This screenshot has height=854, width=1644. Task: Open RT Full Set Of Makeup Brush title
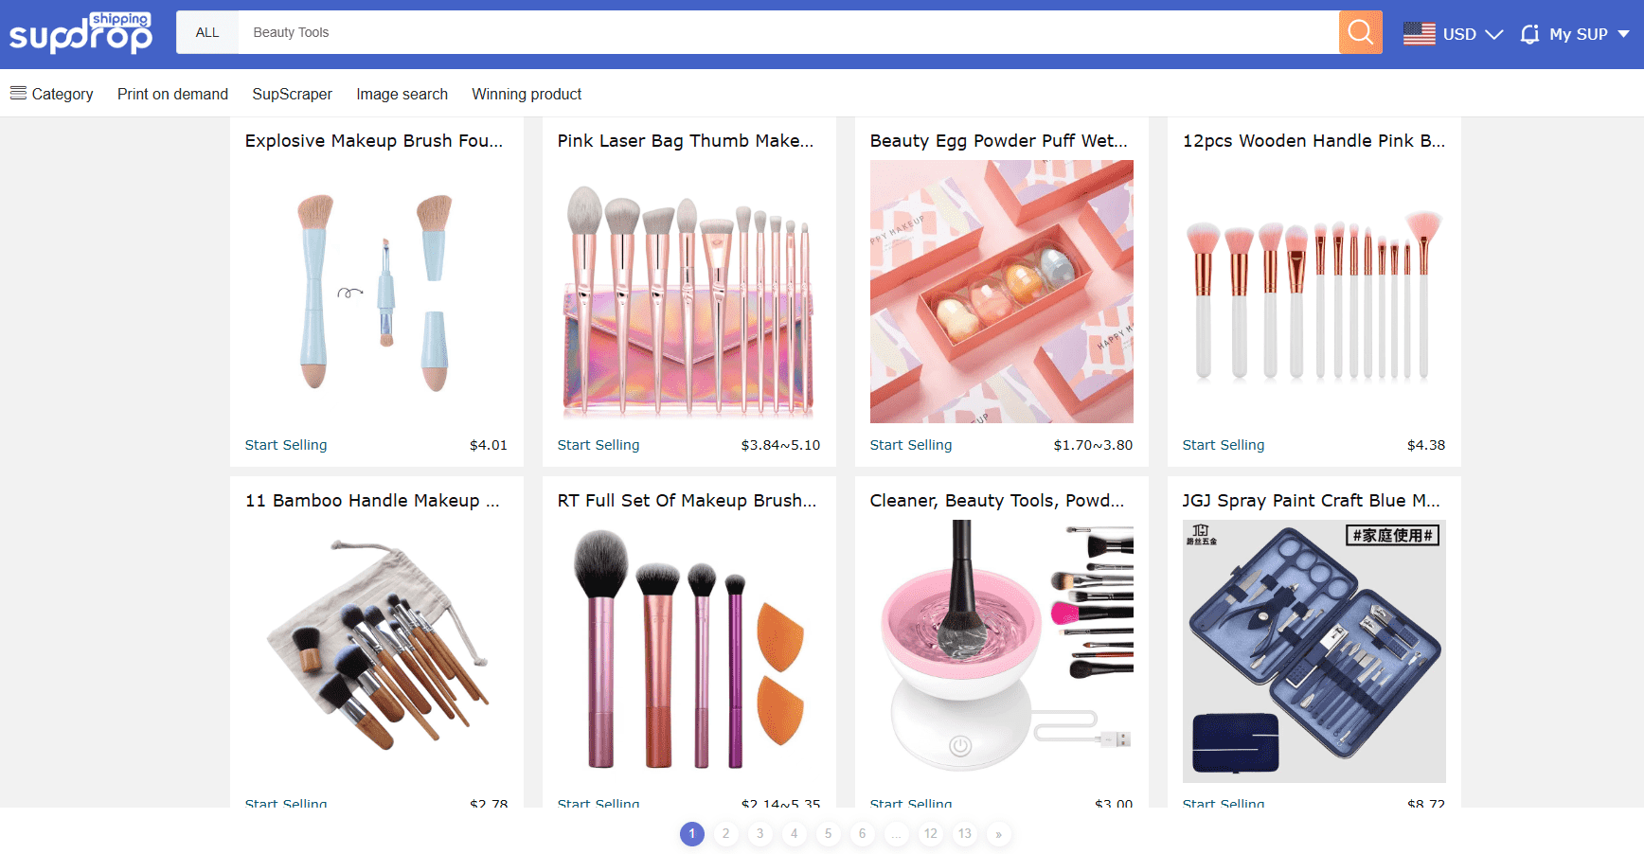687,500
